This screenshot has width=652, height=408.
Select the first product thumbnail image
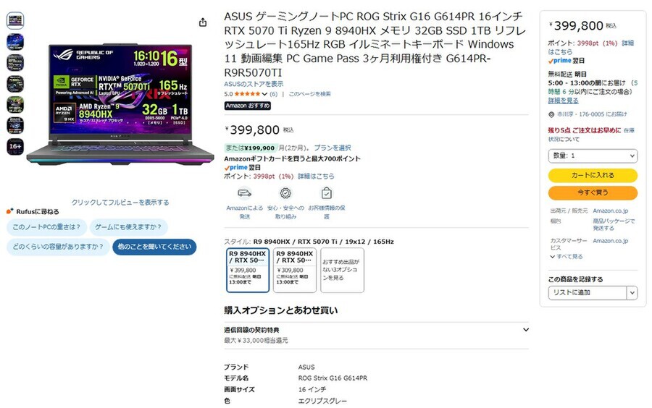pos(15,20)
